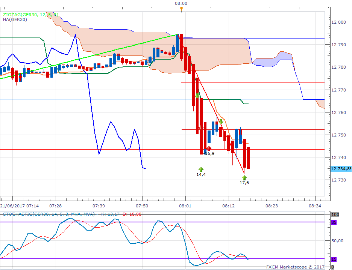This screenshot has height=270, width=352.
Task: Click the 08:12 time axis label
Action: 229,206
